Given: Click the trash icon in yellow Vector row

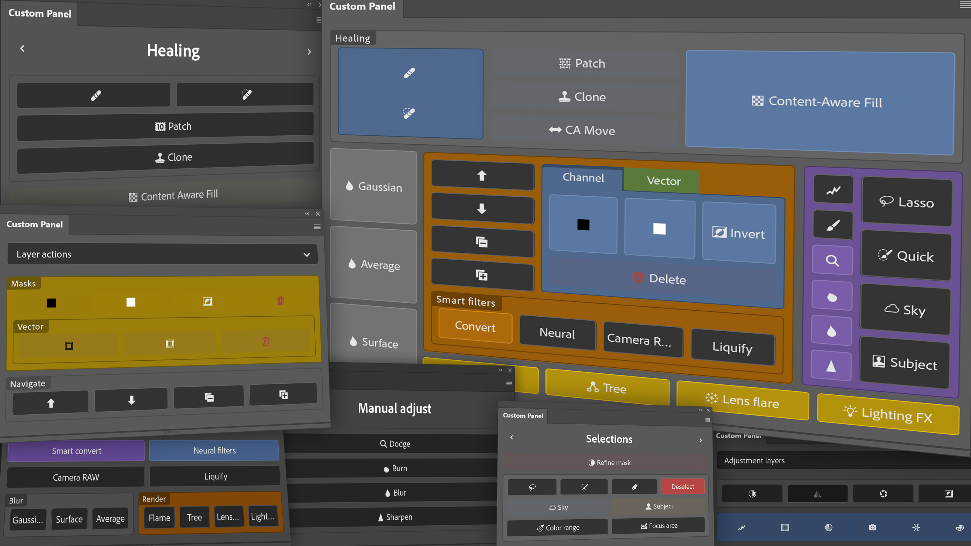Looking at the screenshot, I should (266, 341).
